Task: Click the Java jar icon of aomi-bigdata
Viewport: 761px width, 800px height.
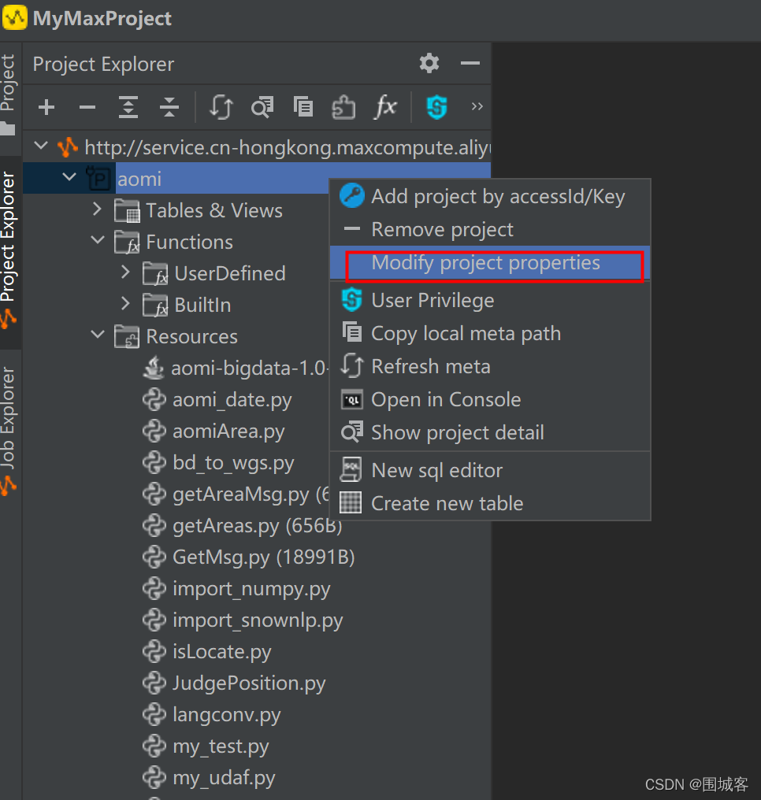Action: (154, 368)
